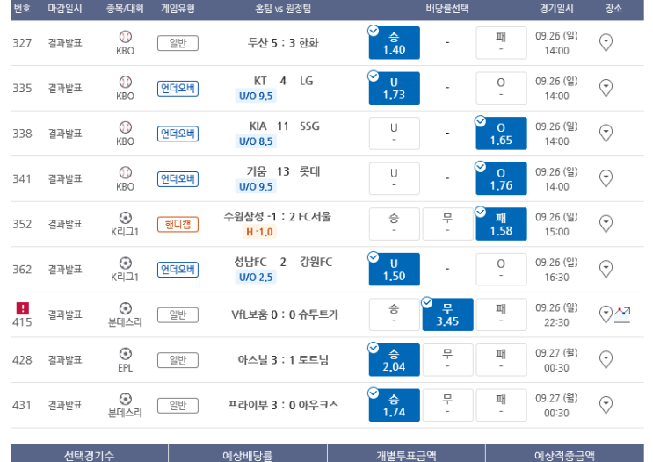Viewport: 653px width, 462px height.
Task: Open location pin for match 327
Action: pyautogui.click(x=606, y=42)
